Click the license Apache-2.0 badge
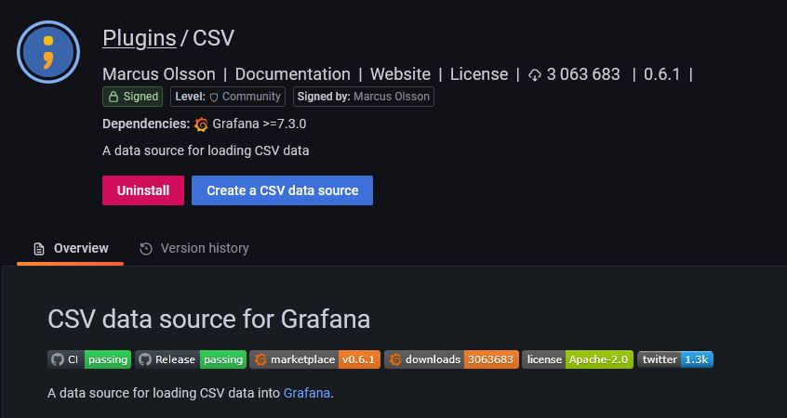Viewport: 787px width, 418px height. pyautogui.click(x=578, y=359)
